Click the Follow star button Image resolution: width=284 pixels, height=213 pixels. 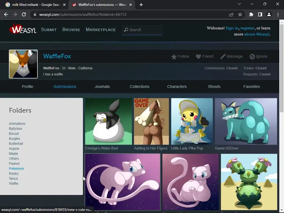coord(180,57)
